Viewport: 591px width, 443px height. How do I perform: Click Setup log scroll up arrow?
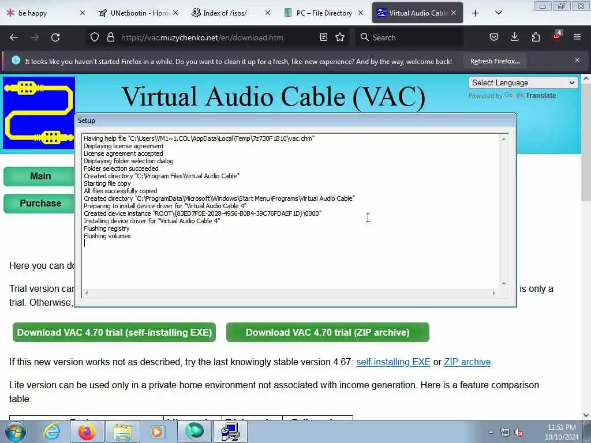click(503, 139)
